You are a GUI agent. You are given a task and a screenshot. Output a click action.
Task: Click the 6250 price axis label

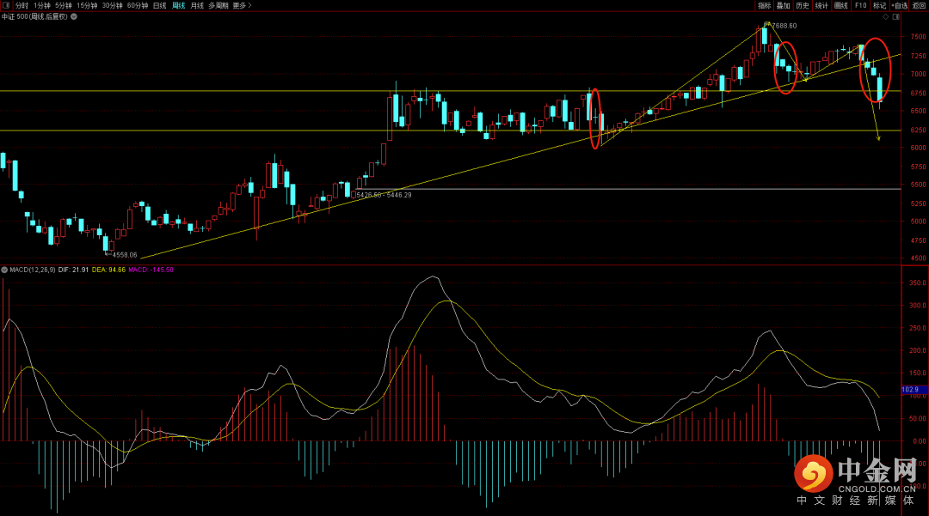point(918,130)
